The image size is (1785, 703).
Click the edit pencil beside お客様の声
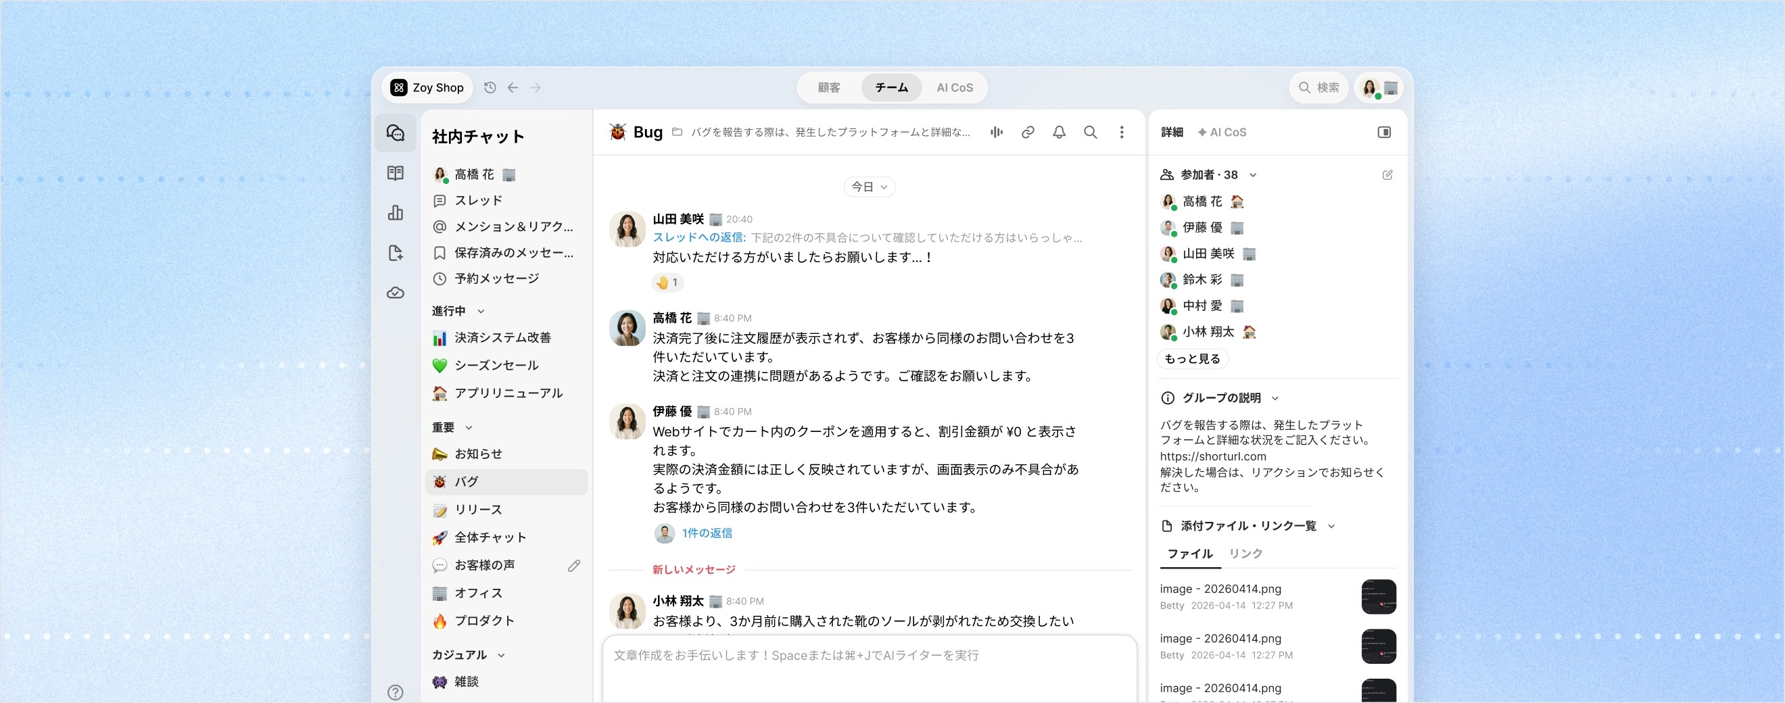[575, 565]
